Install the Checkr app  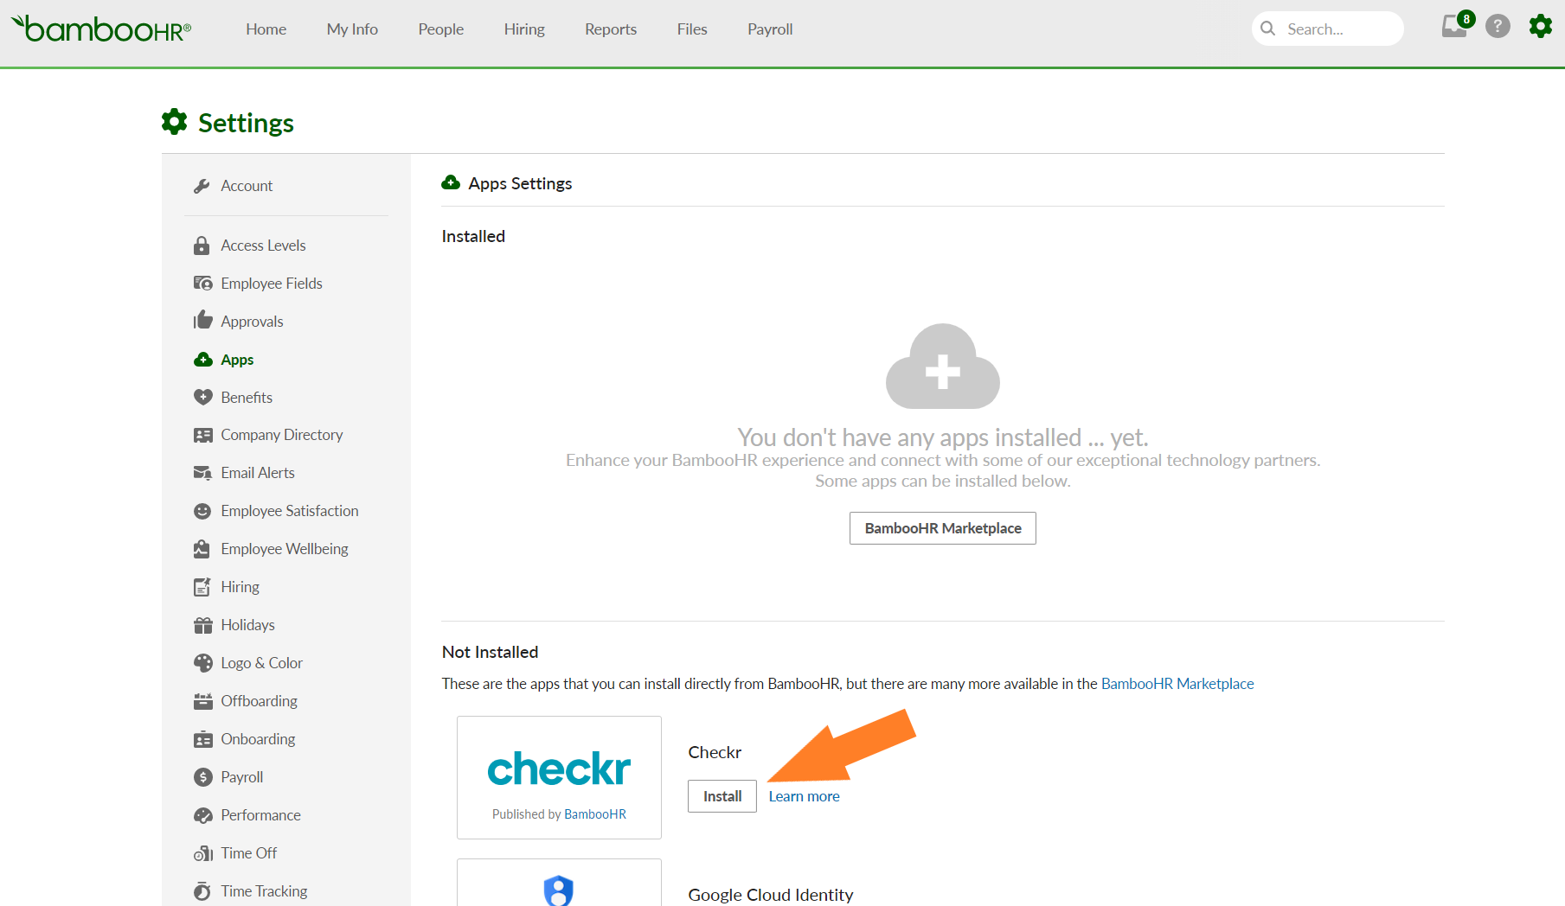click(722, 796)
